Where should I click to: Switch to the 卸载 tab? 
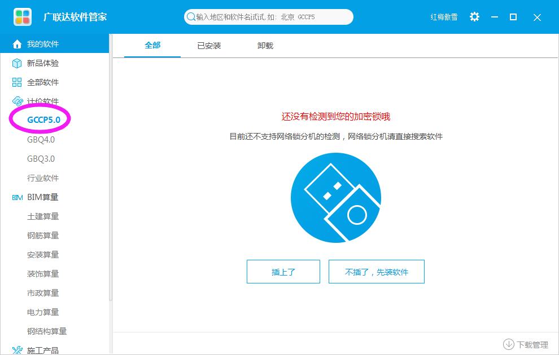click(264, 46)
